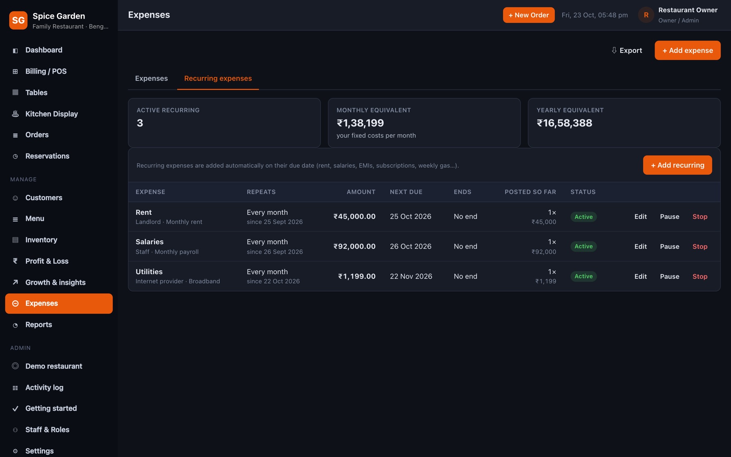This screenshot has width=731, height=457.
Task: Edit the Utilities recurring expense
Action: pyautogui.click(x=640, y=277)
